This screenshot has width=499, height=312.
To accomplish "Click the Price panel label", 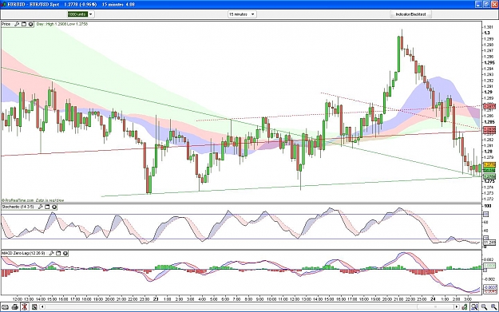I will click(6, 24).
